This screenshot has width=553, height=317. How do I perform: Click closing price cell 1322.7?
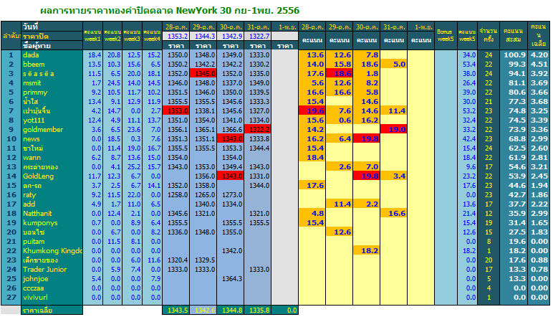pyautogui.click(x=258, y=36)
